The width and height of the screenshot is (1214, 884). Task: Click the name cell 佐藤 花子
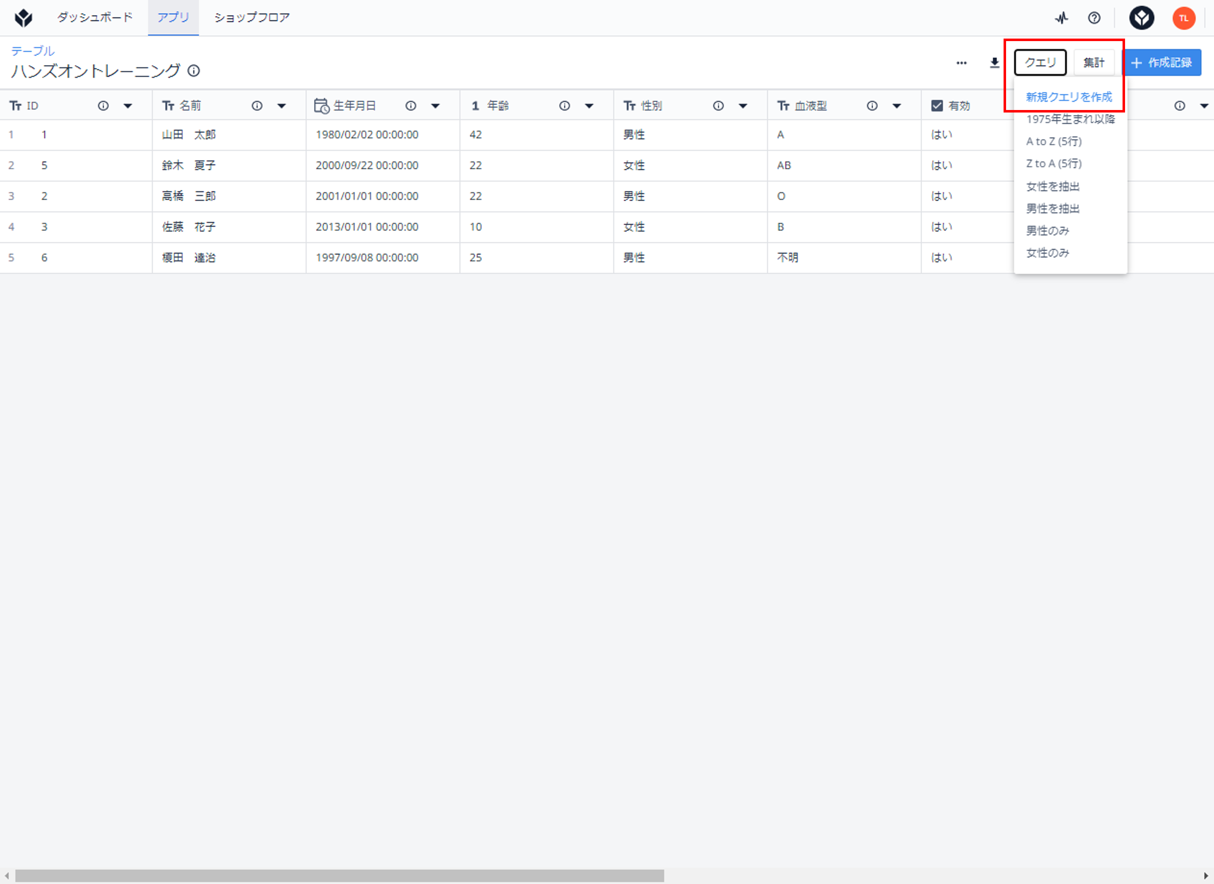229,227
